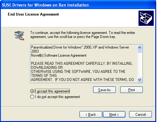The width and height of the screenshot is (159, 122).
Task: Click the license scrollbar down arrow
Action: pyautogui.click(x=140, y=80)
